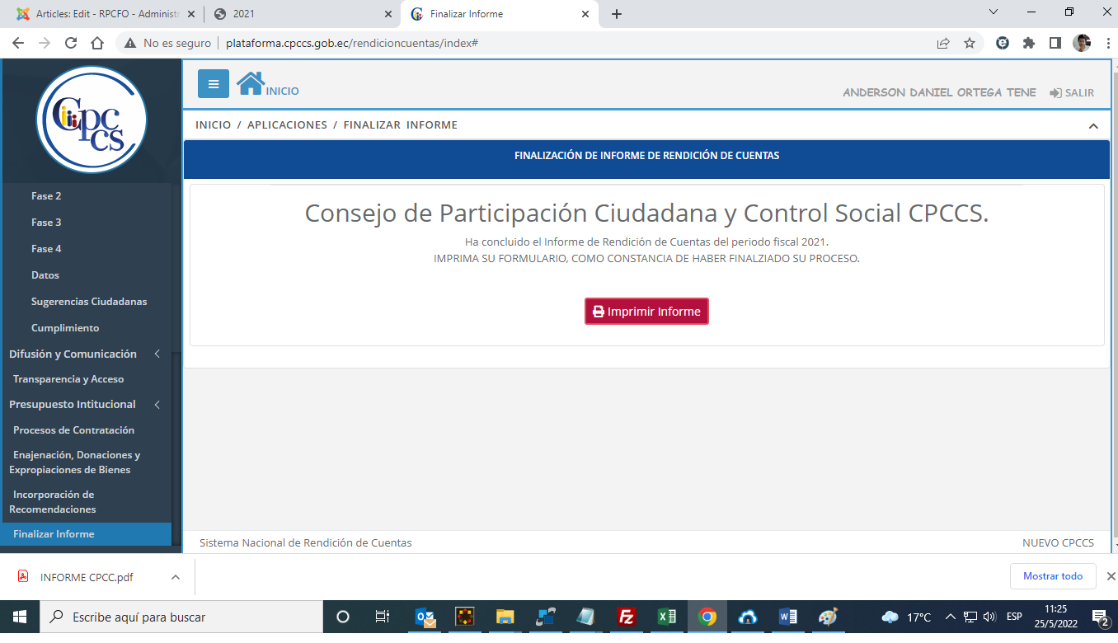Click Mostrar todo downloads button
The height and width of the screenshot is (643, 1118).
(x=1053, y=576)
